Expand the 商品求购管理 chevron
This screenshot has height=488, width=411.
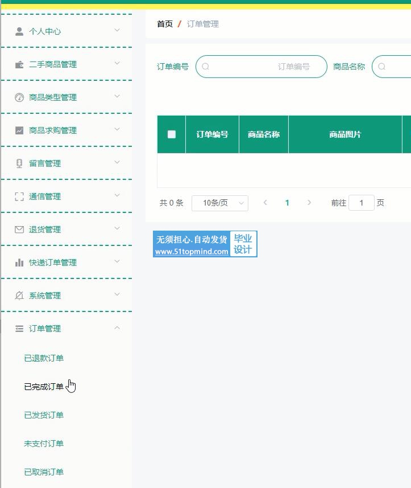pyautogui.click(x=117, y=129)
